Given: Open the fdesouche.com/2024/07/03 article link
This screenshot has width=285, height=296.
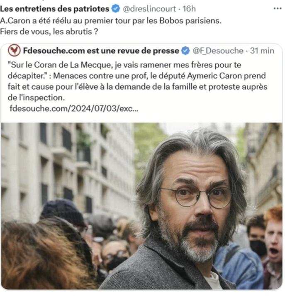Looking at the screenshot, I should point(74,108).
